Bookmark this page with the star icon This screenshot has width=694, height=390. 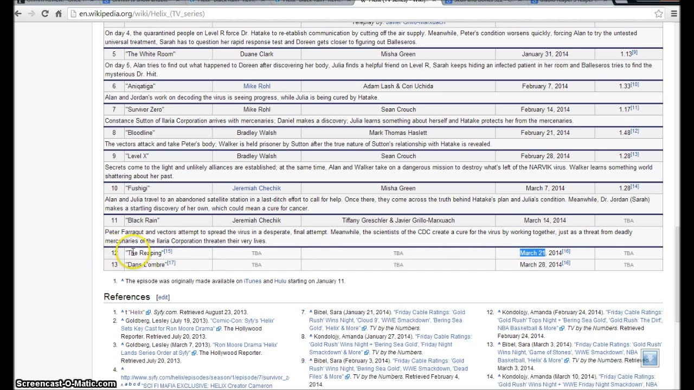point(659,14)
